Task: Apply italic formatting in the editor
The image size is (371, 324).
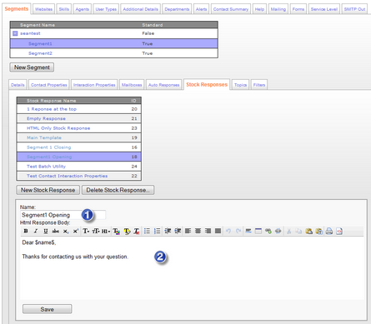Action: click(x=36, y=231)
